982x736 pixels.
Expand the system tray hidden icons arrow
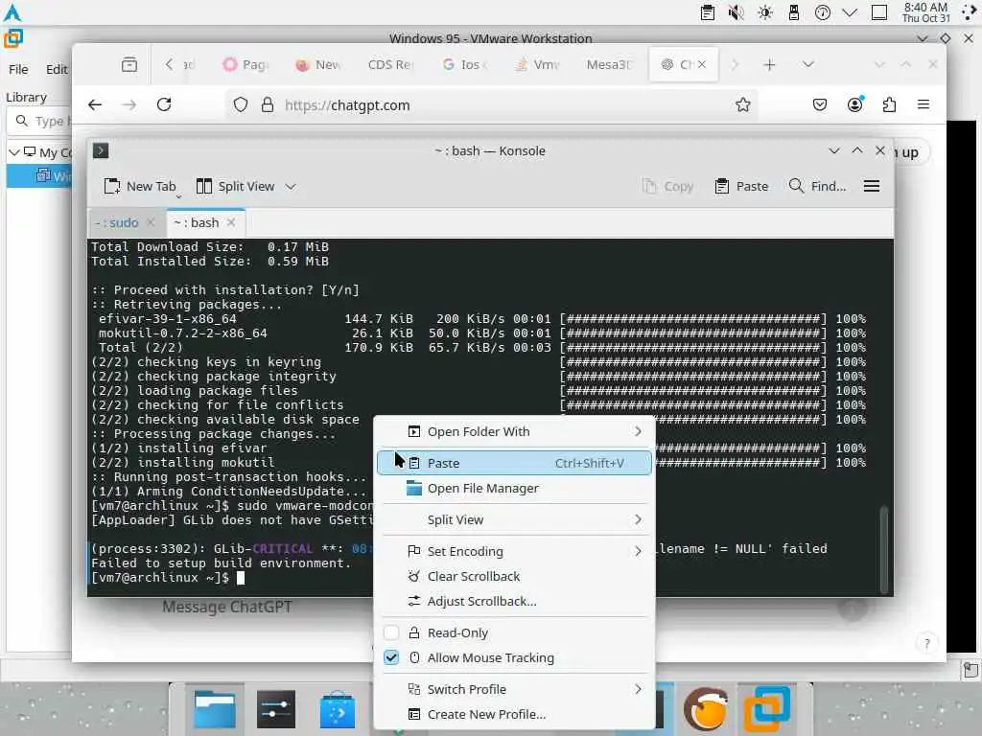[x=850, y=12]
